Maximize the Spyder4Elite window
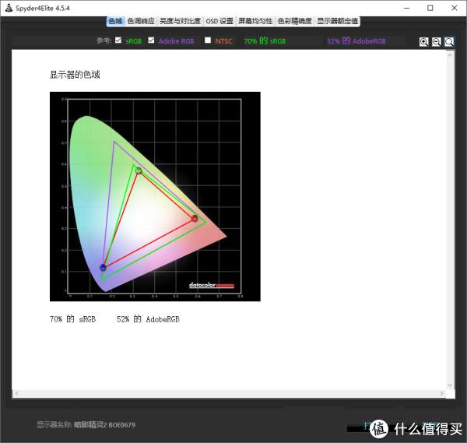The height and width of the screenshot is (443, 467). [430, 8]
